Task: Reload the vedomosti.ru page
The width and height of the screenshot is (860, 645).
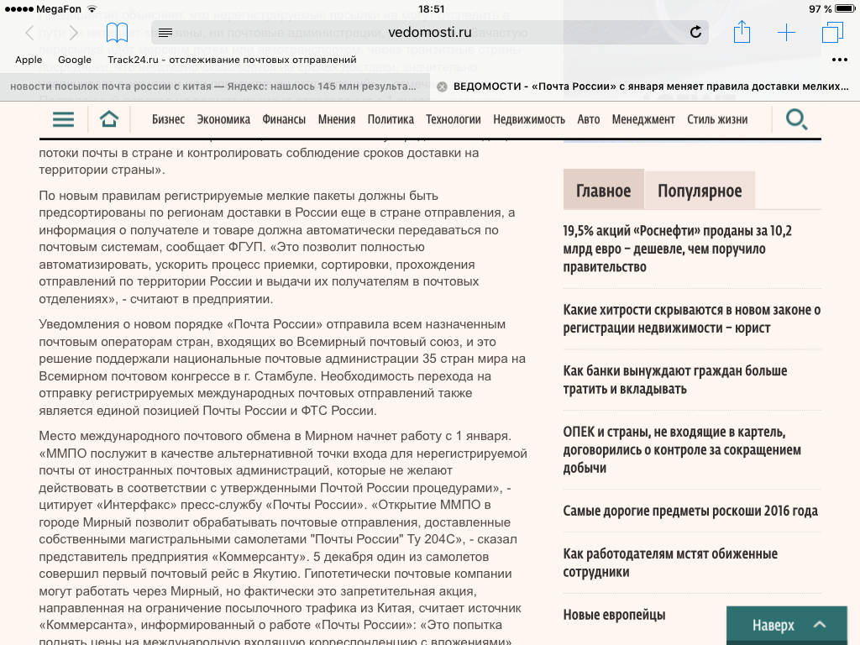Action: point(695,33)
